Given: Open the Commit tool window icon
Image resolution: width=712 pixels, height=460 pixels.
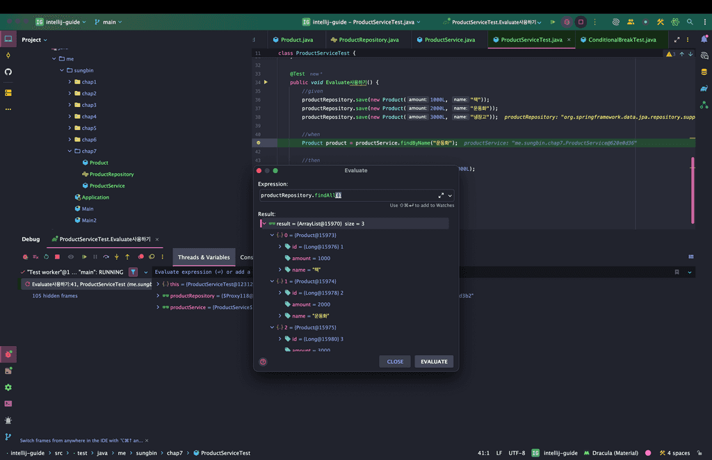Looking at the screenshot, I should [8, 55].
